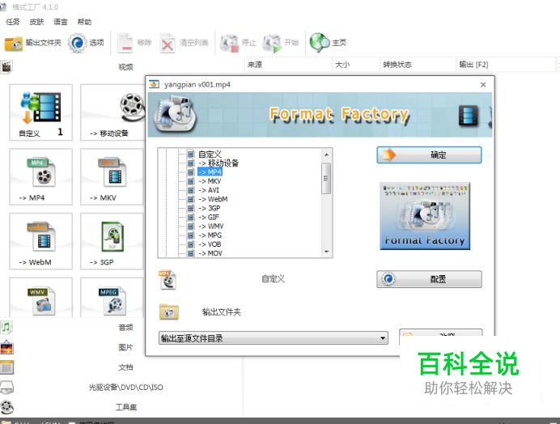Choose the -> MKV tile in left panel
This screenshot has width=560, height=424.
[112, 177]
